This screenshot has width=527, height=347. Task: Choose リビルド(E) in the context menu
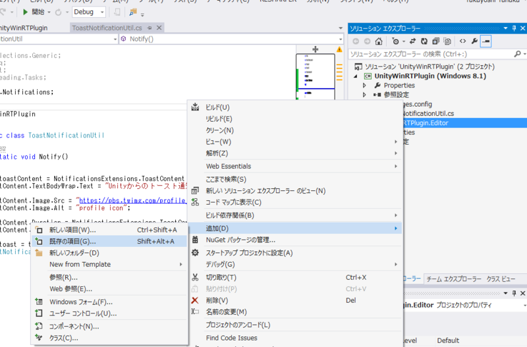[x=219, y=119]
